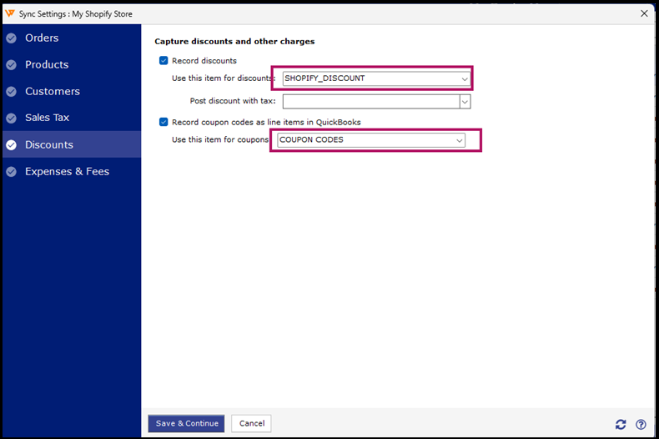Open the Post discount with tax dropdown

[465, 101]
